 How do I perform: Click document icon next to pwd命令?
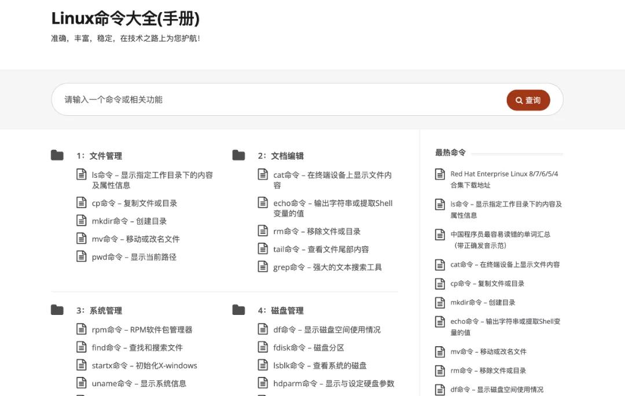tap(82, 256)
